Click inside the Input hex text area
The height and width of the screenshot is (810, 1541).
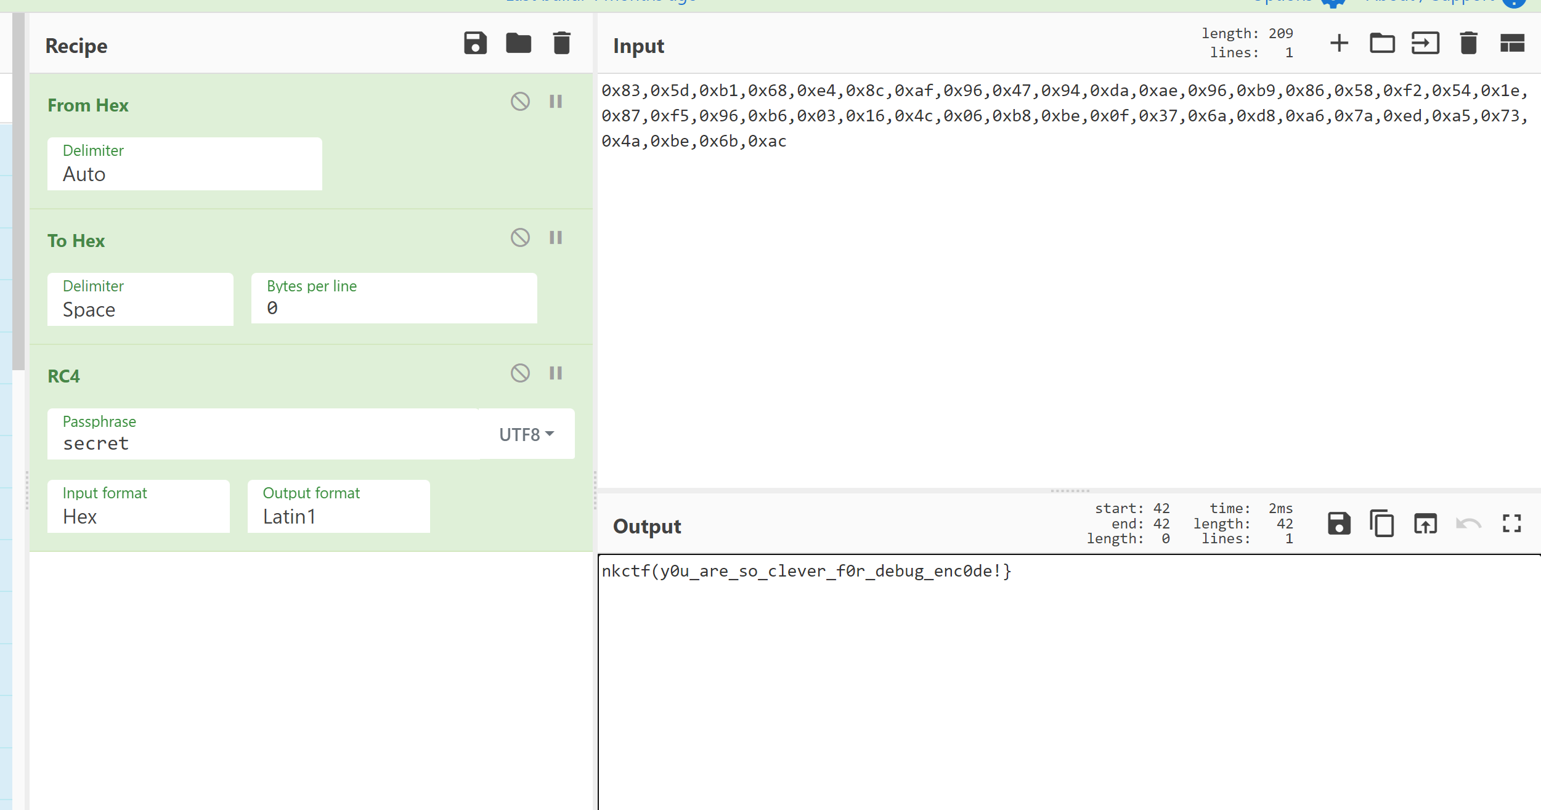click(x=1069, y=280)
